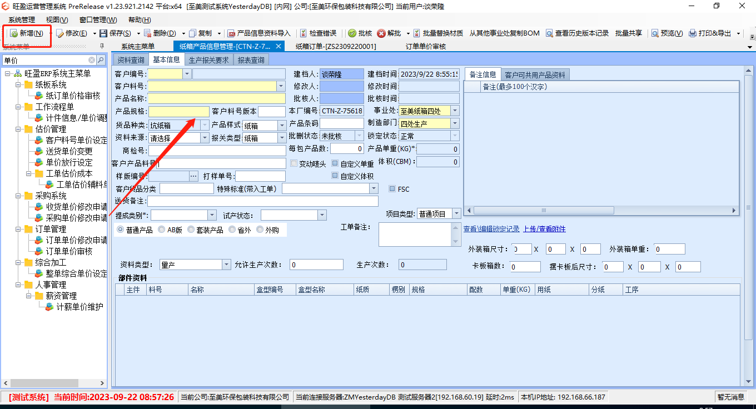Image resolution: width=756 pixels, height=409 pixels.
Task: Click the 查看\编辑锁定记录 link
Action: [x=491, y=229]
